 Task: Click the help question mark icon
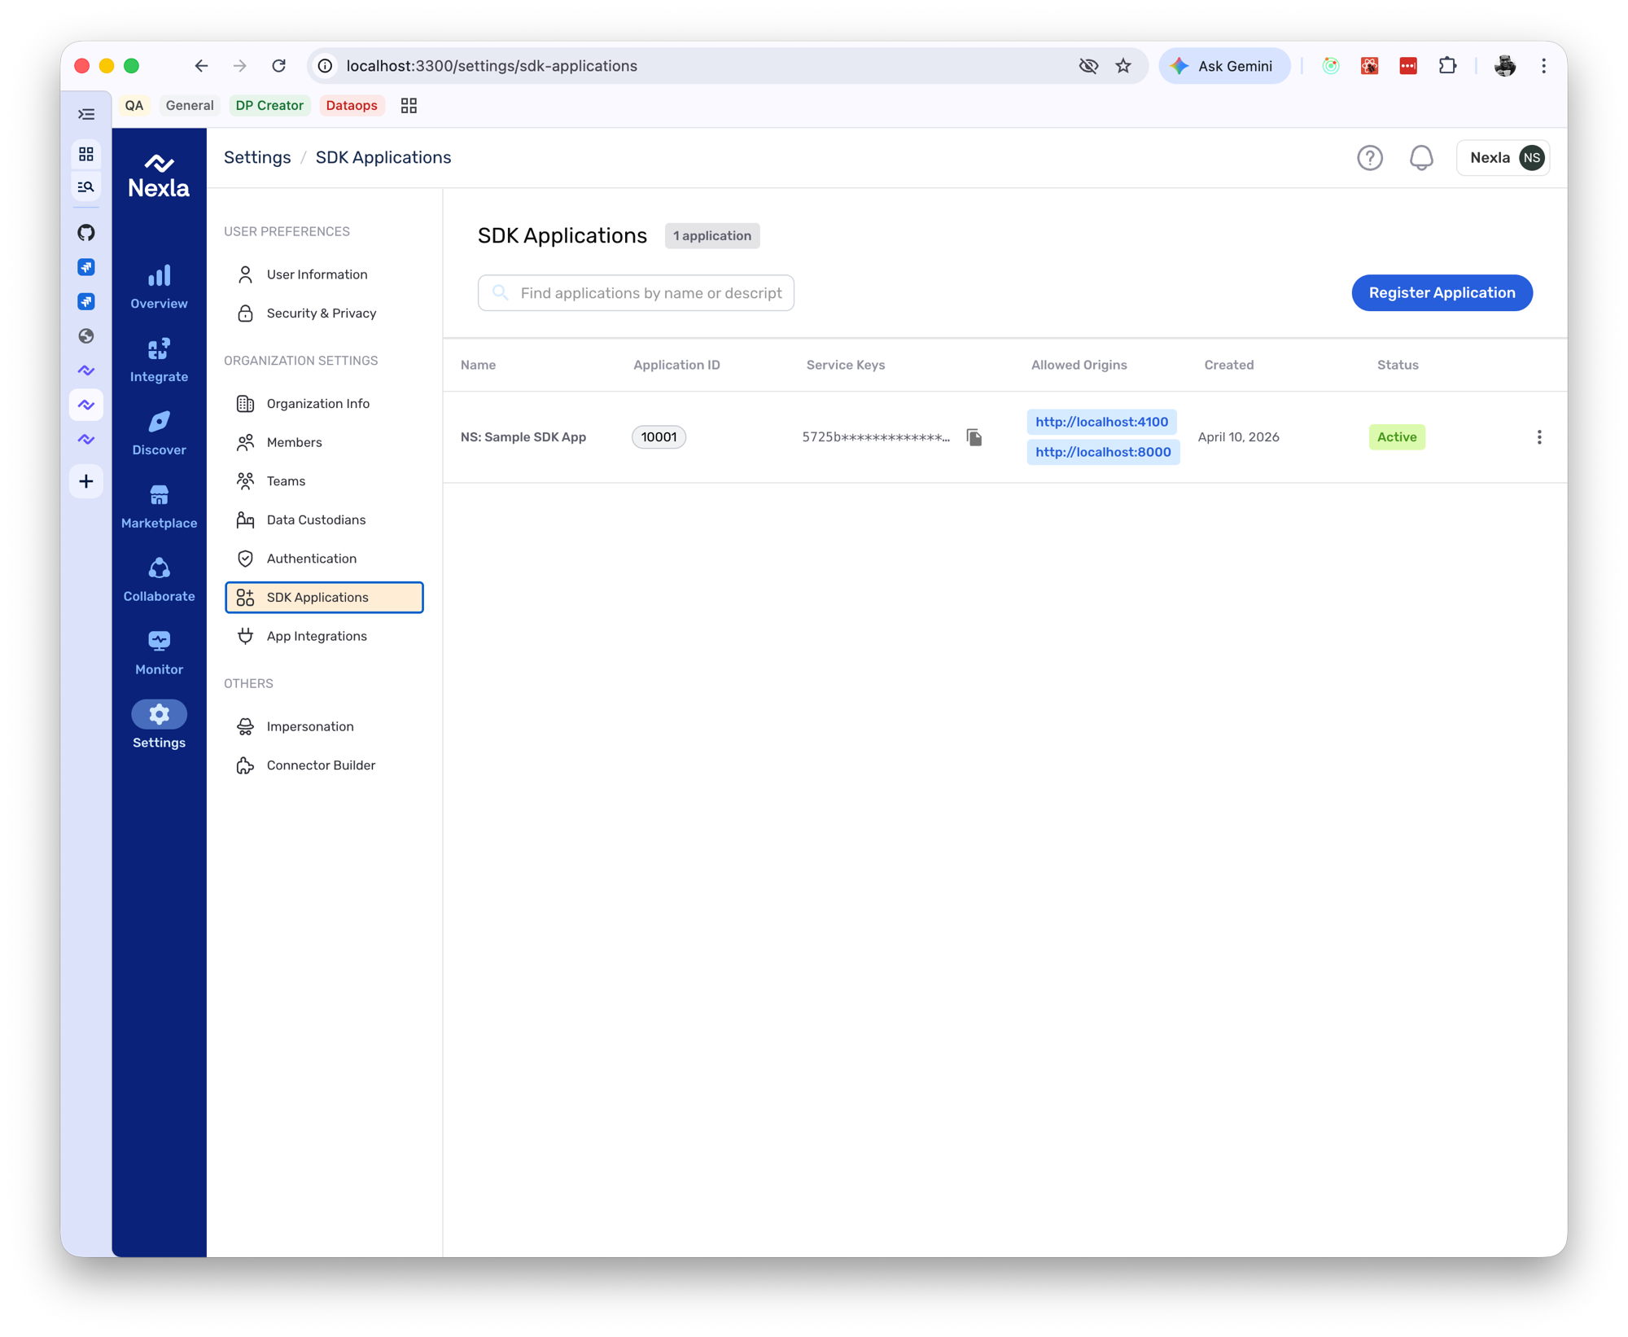click(1370, 158)
